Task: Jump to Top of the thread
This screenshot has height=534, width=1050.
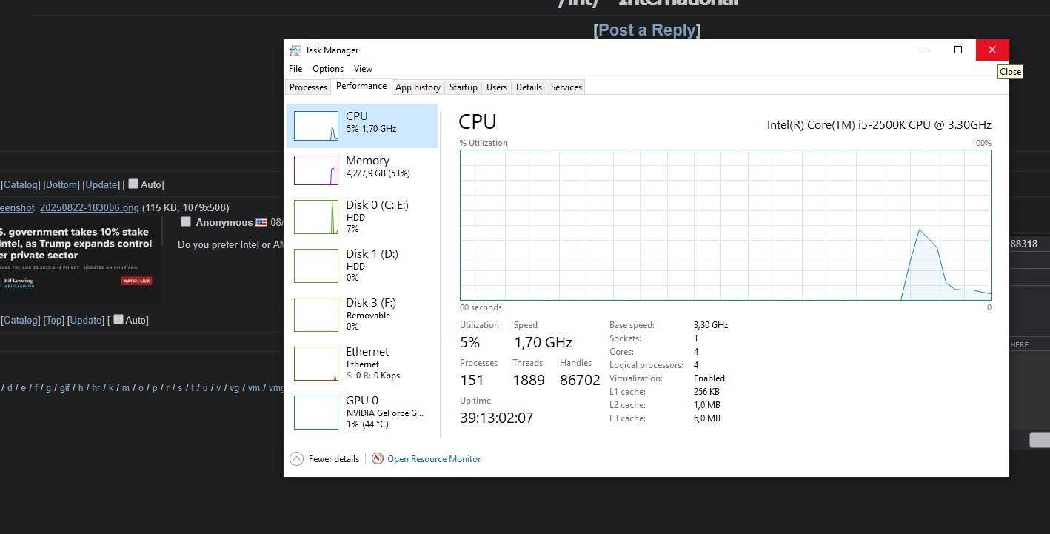Action: point(53,320)
